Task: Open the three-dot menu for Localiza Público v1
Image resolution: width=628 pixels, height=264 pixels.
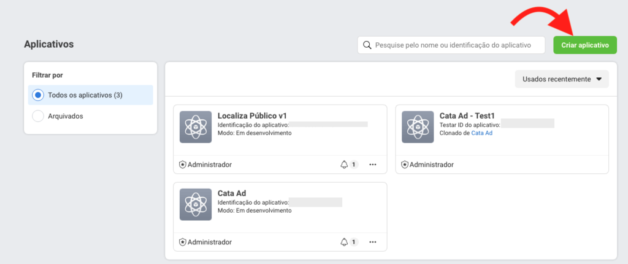Action: (373, 164)
